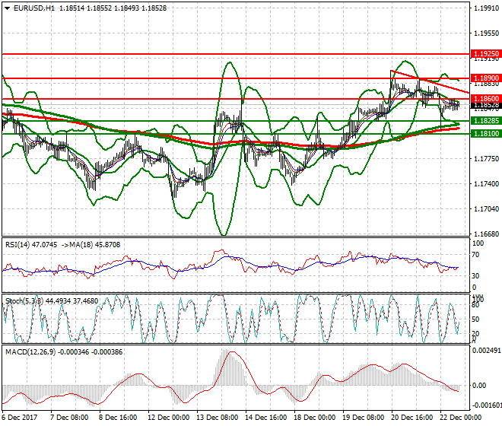Click the 1.17040 value on price axis
The height and width of the screenshot is (426, 502).
(x=486, y=209)
